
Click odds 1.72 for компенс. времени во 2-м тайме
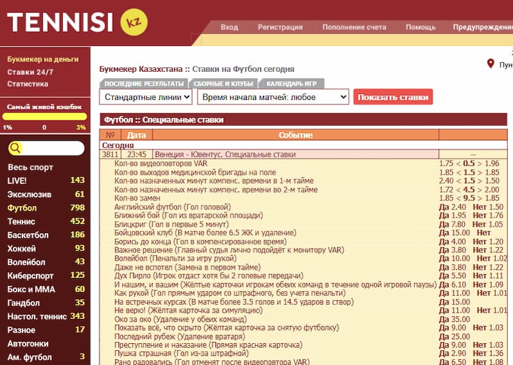446,190
